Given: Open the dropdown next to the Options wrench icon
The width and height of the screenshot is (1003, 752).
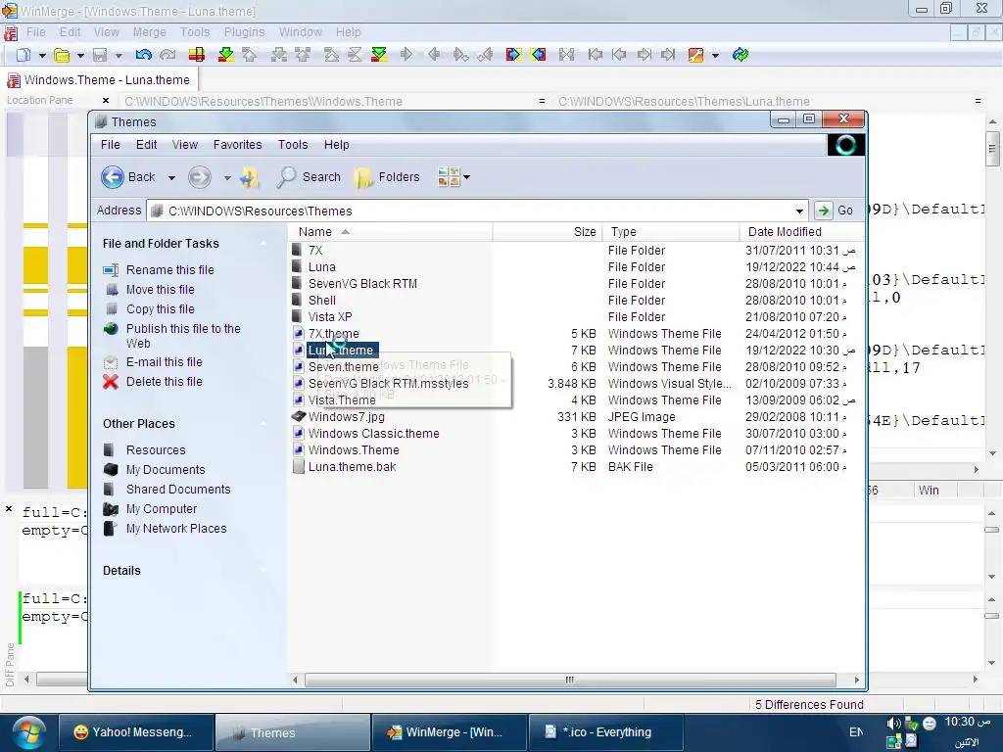Looking at the screenshot, I should pyautogui.click(x=715, y=56).
